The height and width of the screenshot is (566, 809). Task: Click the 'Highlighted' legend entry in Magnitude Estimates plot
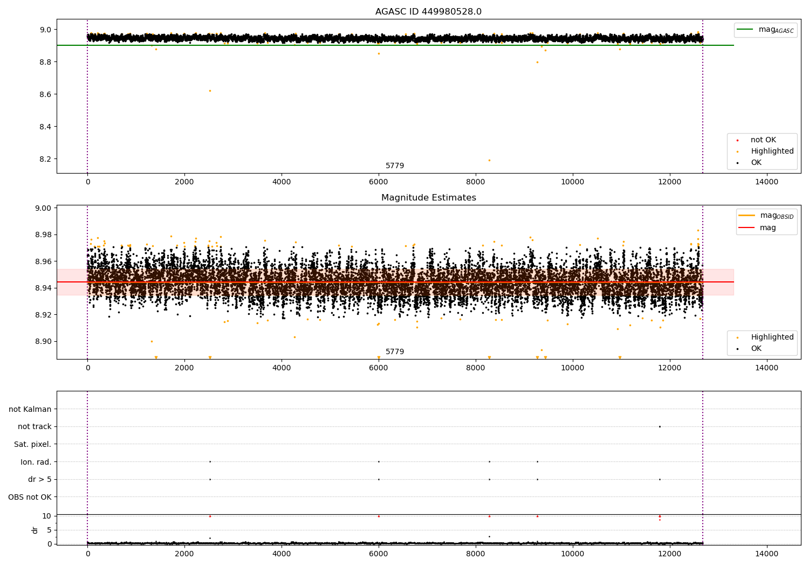(x=772, y=337)
